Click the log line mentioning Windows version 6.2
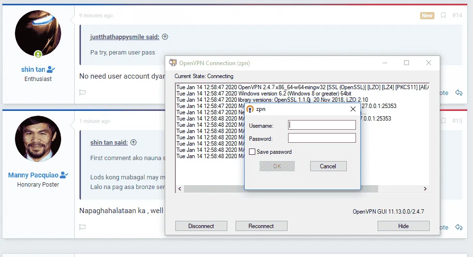The width and height of the screenshot is (473, 257). click(264, 94)
